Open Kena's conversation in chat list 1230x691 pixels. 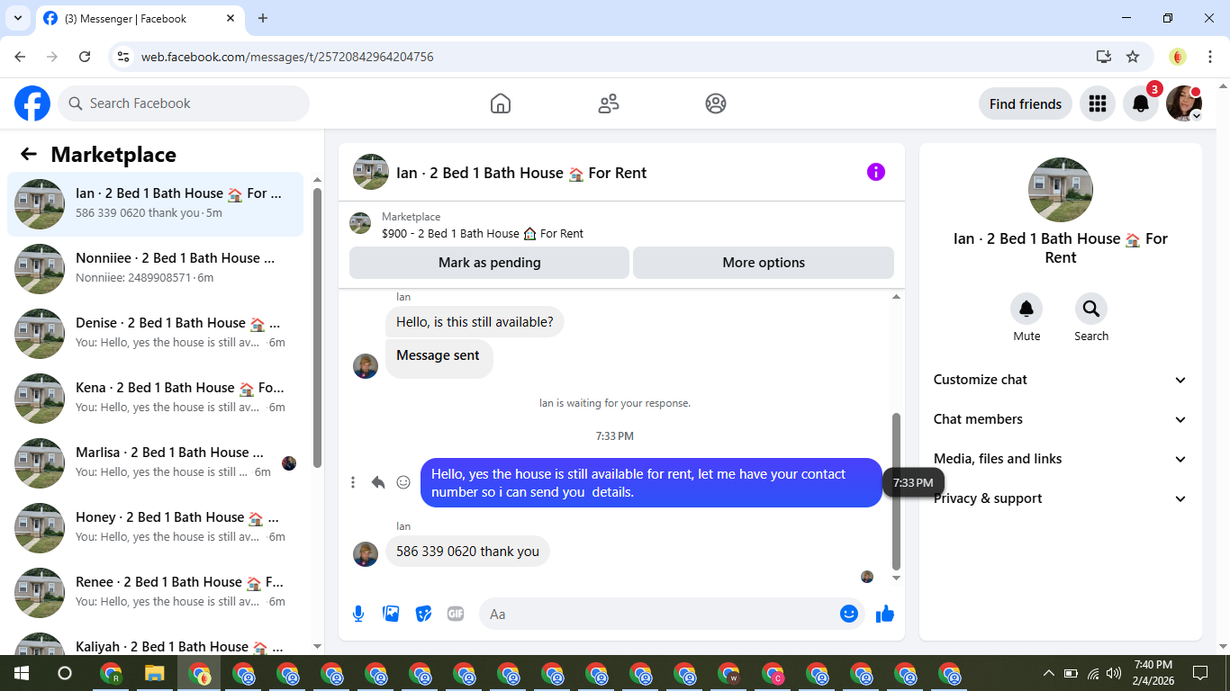[156, 399]
